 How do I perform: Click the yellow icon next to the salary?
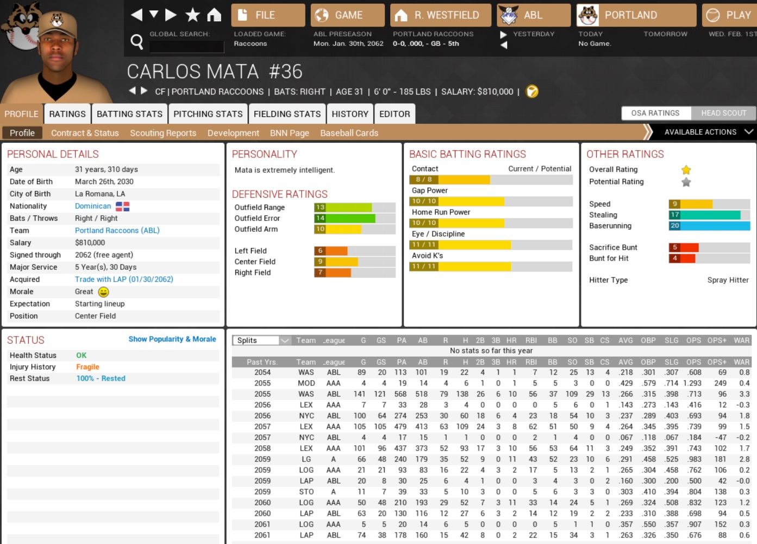point(532,92)
